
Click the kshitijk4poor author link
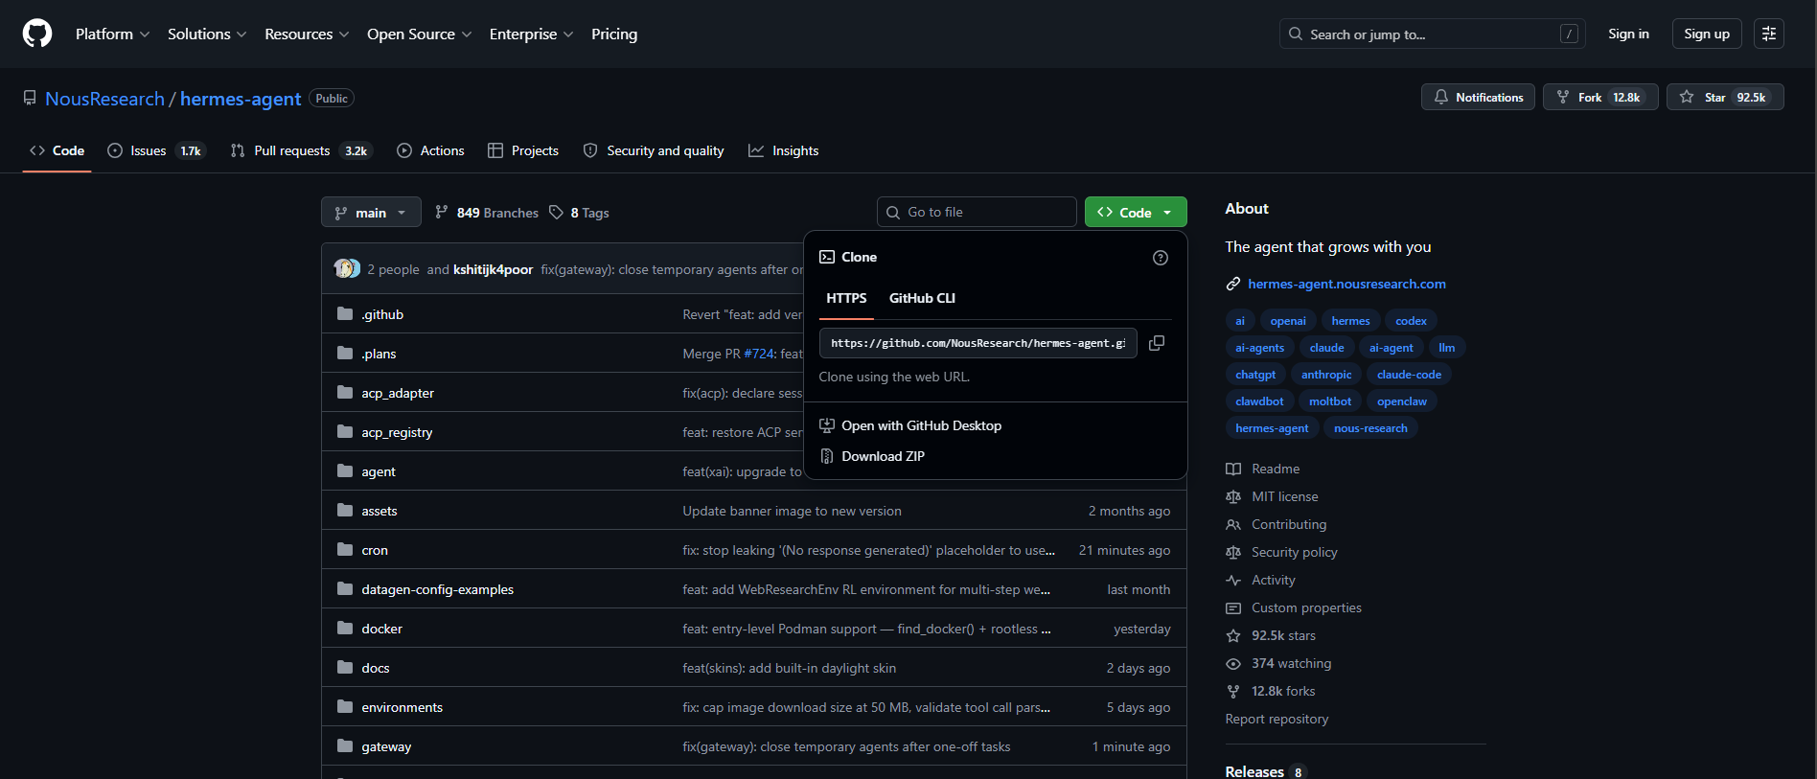493,269
